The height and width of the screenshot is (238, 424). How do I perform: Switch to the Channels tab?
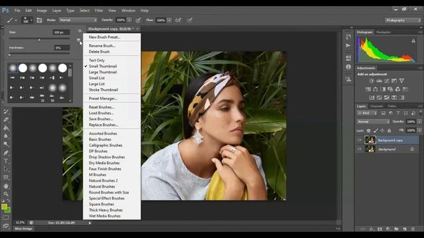point(377,106)
